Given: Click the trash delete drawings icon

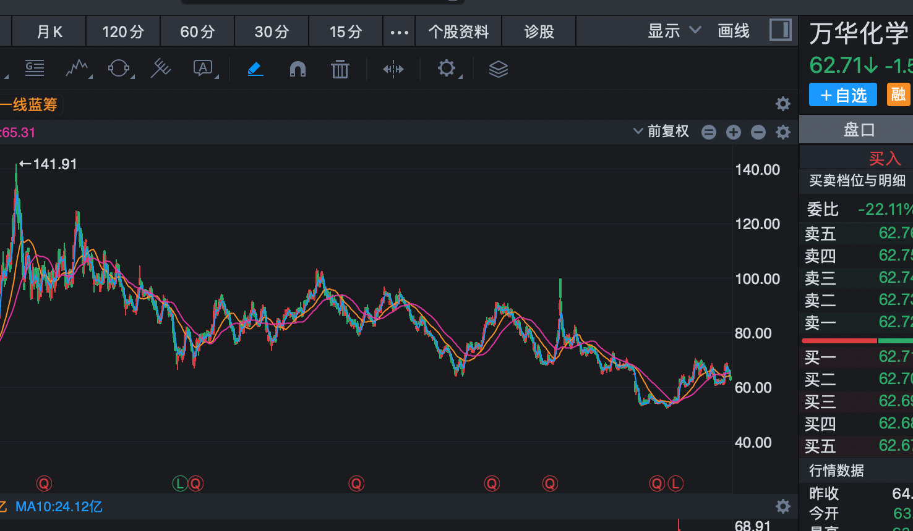Looking at the screenshot, I should pyautogui.click(x=340, y=69).
